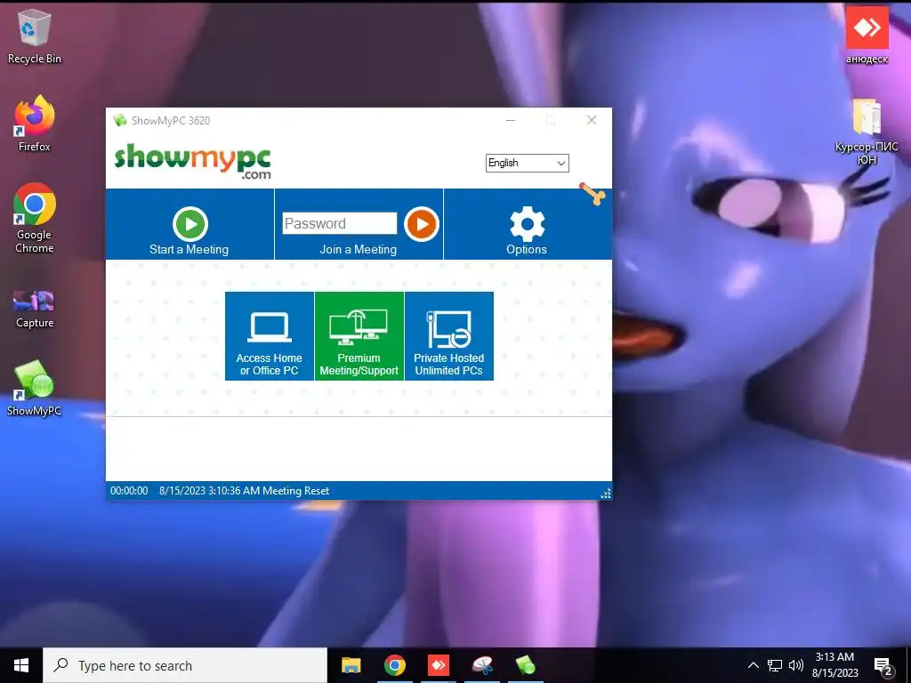Open the taskbar clock and date
The width and height of the screenshot is (911, 683).
click(834, 665)
